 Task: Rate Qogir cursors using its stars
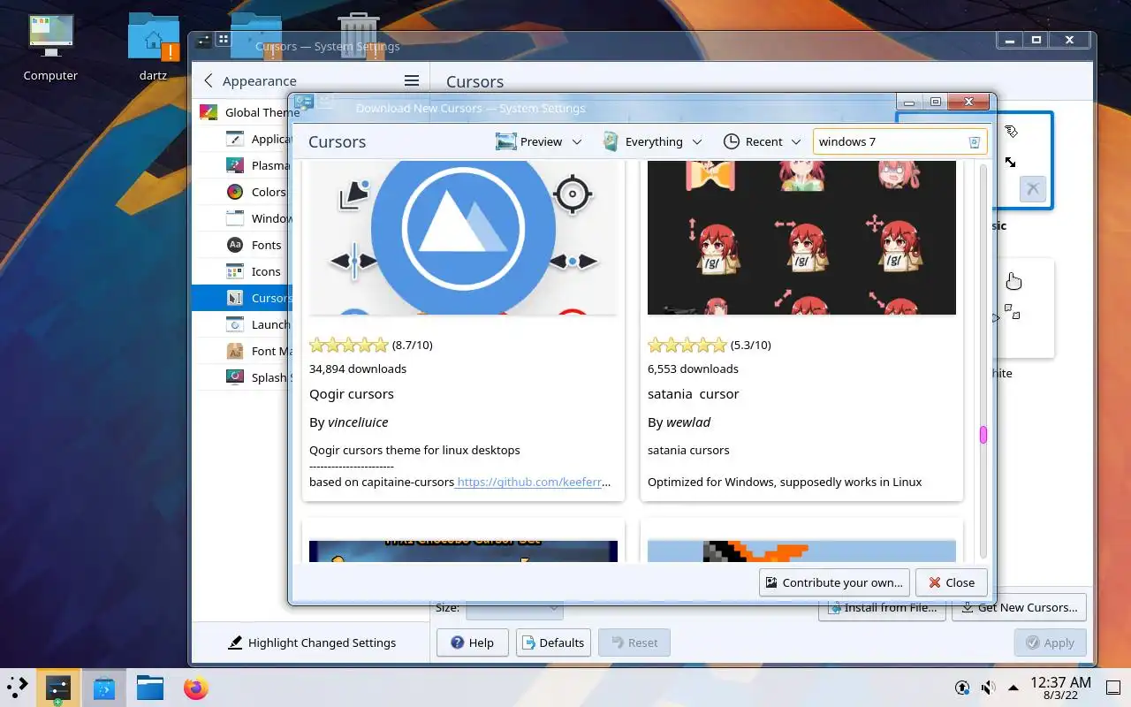(349, 345)
